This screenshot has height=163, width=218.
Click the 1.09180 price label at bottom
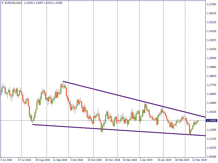211,157
